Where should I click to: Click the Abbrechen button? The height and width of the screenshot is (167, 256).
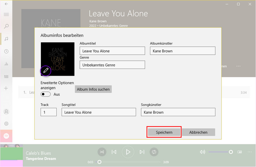[x=198, y=132]
